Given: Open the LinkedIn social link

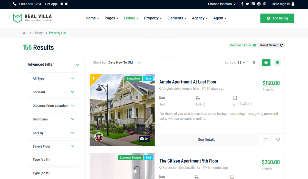Looking at the screenshot, I should coord(253,4).
